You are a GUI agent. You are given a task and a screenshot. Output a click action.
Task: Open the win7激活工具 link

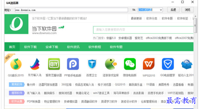101,93
